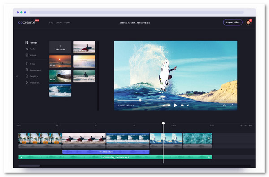Select the red surfboard clip on timeline
This screenshot has width=269, height=177.
[x=84, y=138]
